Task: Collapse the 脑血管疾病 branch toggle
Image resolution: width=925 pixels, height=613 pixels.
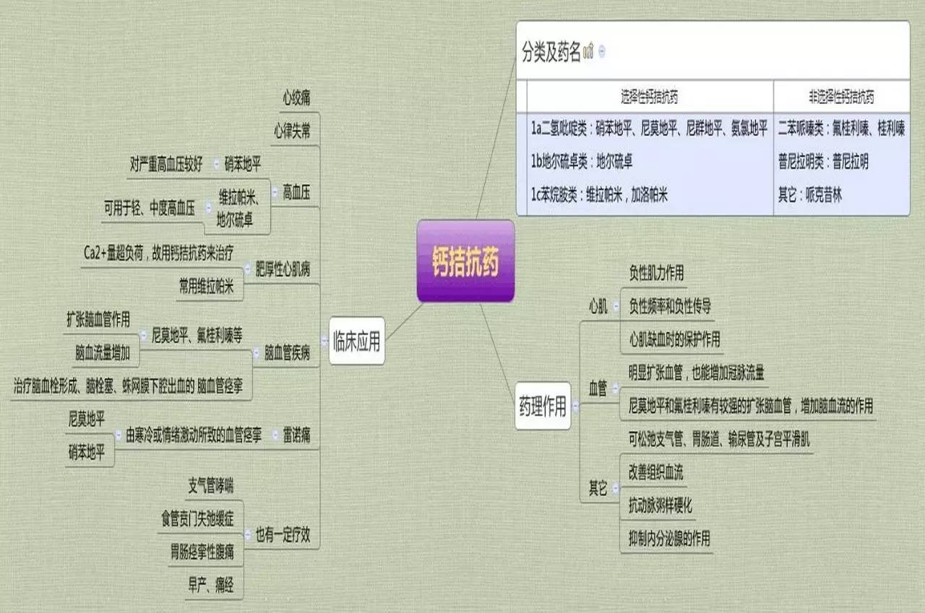Action: [x=257, y=353]
